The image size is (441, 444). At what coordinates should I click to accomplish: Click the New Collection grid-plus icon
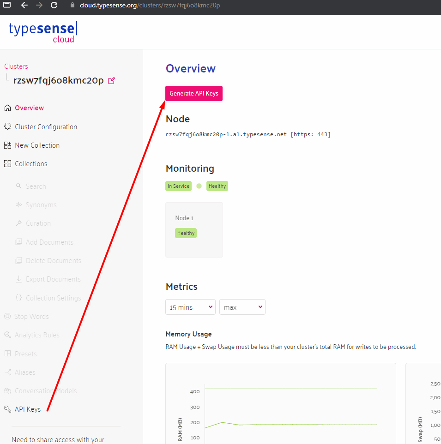click(8, 145)
